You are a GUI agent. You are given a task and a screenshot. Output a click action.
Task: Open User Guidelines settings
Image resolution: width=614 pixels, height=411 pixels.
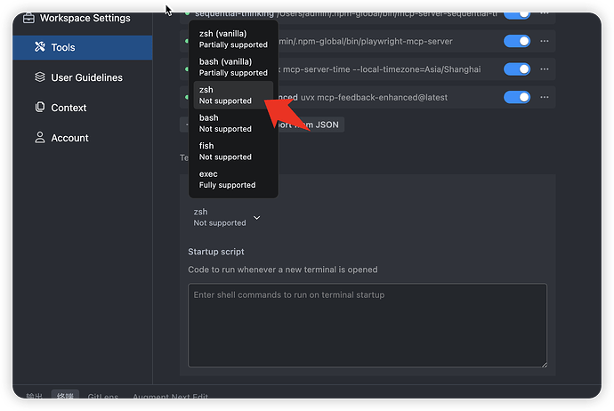point(82,77)
